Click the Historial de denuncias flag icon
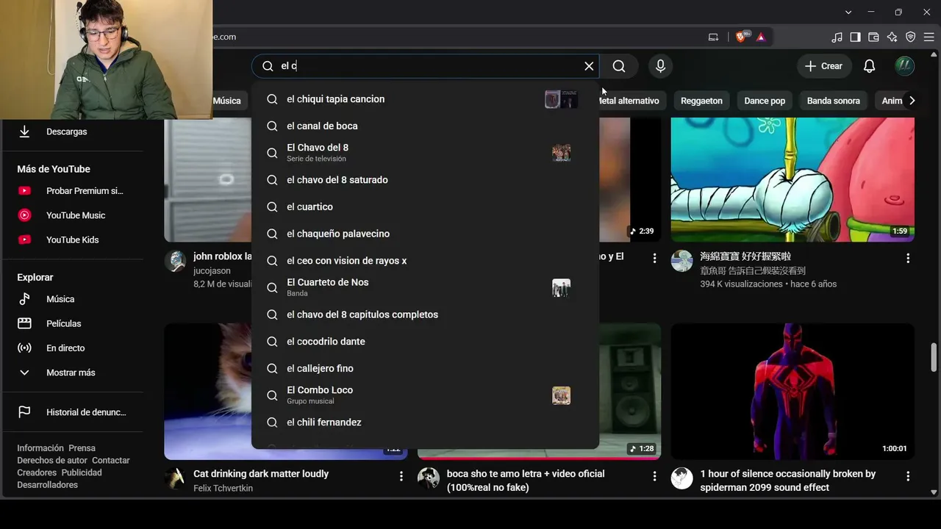The height and width of the screenshot is (529, 941). coord(24,412)
